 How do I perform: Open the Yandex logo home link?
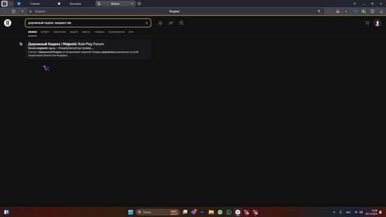click(8, 23)
